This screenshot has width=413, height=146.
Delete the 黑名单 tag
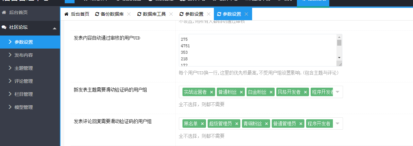point(202,124)
